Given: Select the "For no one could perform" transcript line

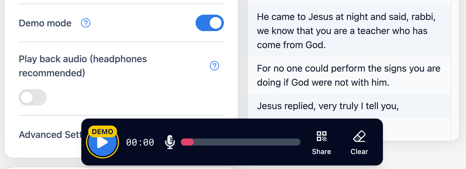Looking at the screenshot, I should (x=348, y=75).
